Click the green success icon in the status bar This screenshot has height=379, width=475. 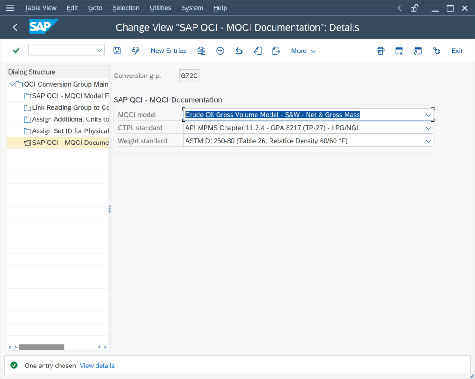pos(14,366)
